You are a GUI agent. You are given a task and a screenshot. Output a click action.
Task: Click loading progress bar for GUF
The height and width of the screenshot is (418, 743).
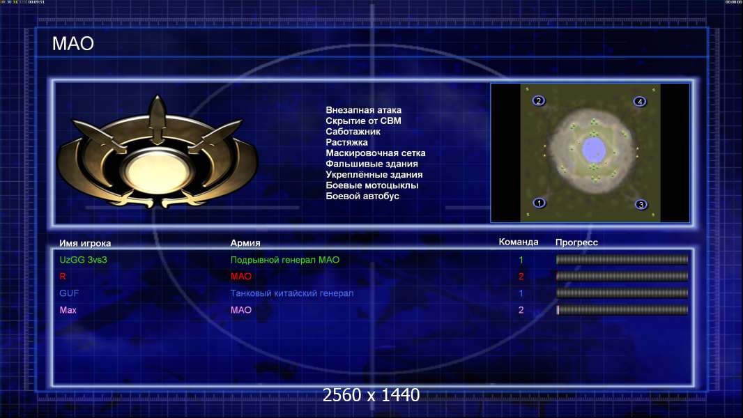(622, 293)
